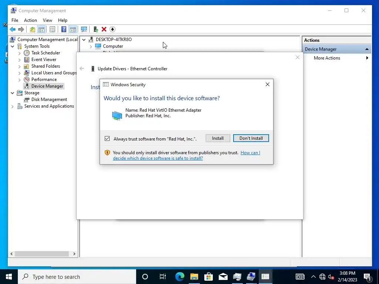Click the muted volume tray icon

(331, 277)
